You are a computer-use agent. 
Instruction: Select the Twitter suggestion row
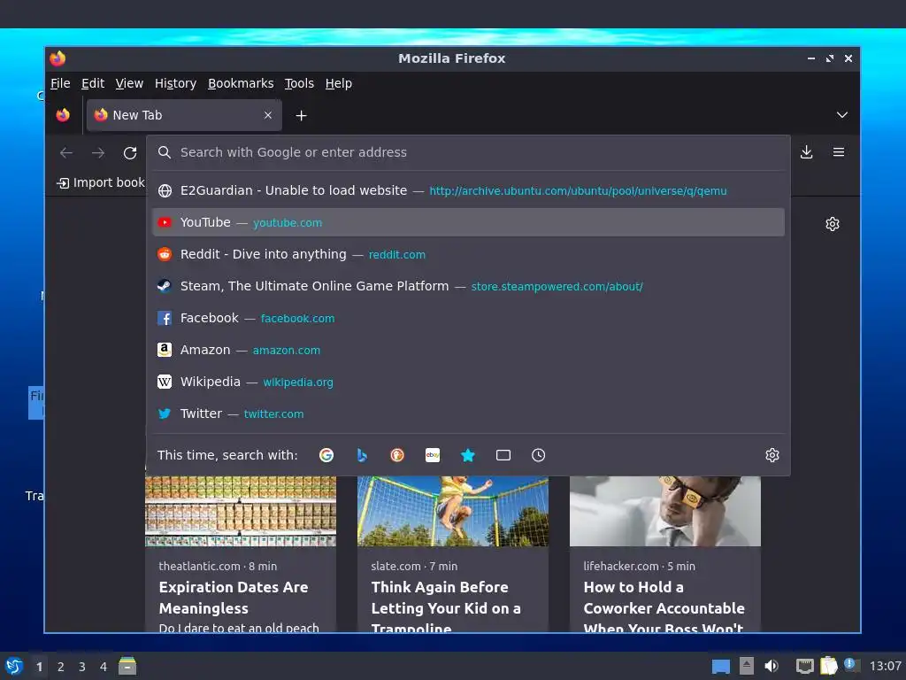(468, 413)
